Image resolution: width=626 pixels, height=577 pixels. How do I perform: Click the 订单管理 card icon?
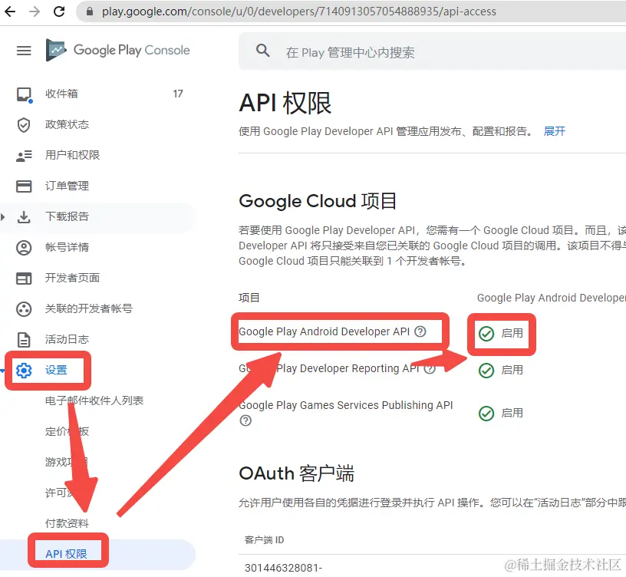(x=24, y=186)
